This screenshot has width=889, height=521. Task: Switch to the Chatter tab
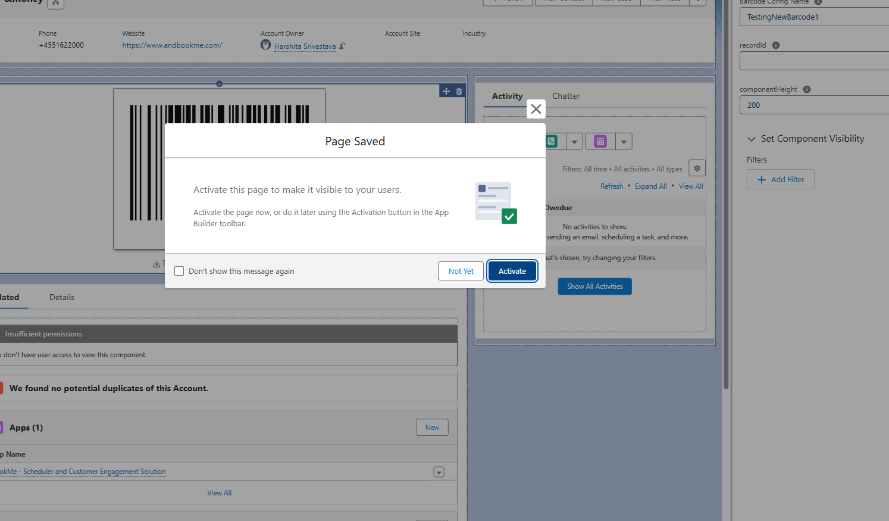[565, 96]
